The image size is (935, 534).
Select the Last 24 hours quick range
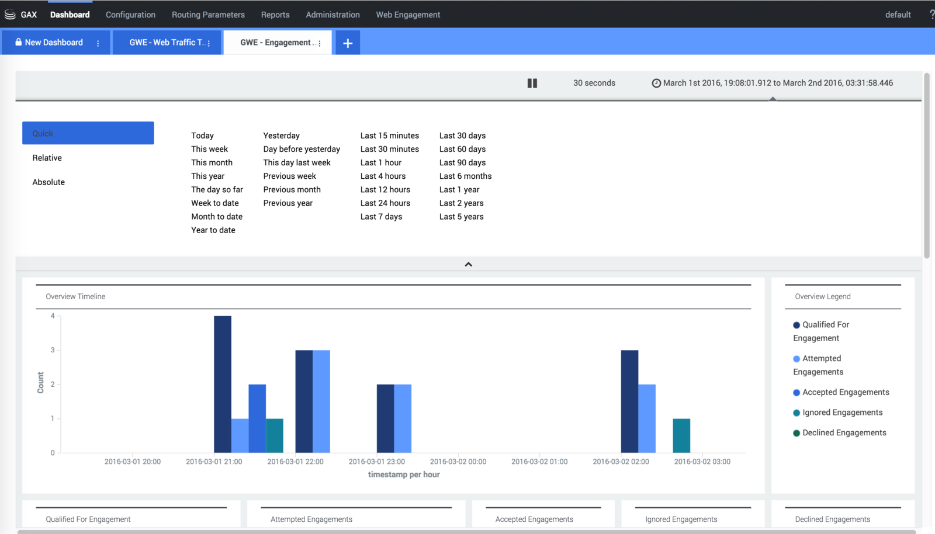coord(385,203)
